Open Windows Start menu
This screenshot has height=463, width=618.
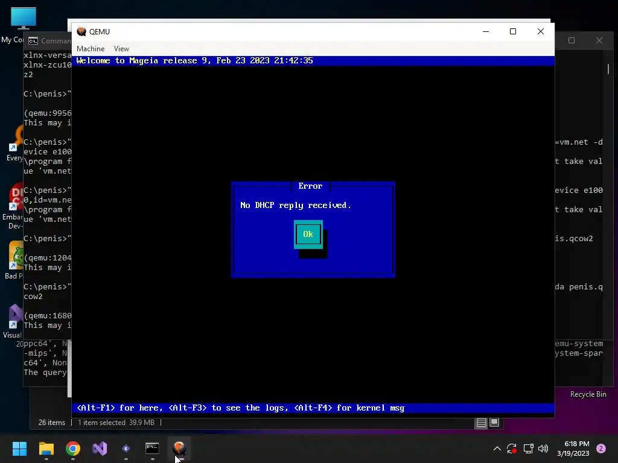(x=19, y=449)
